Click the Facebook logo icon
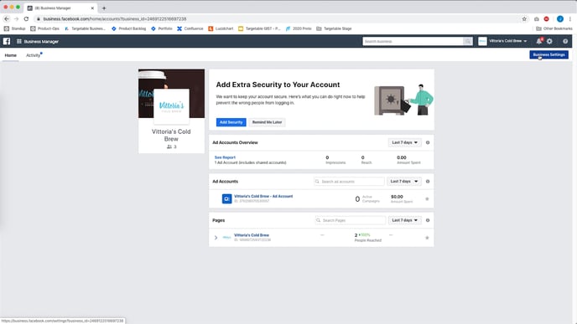 point(7,41)
